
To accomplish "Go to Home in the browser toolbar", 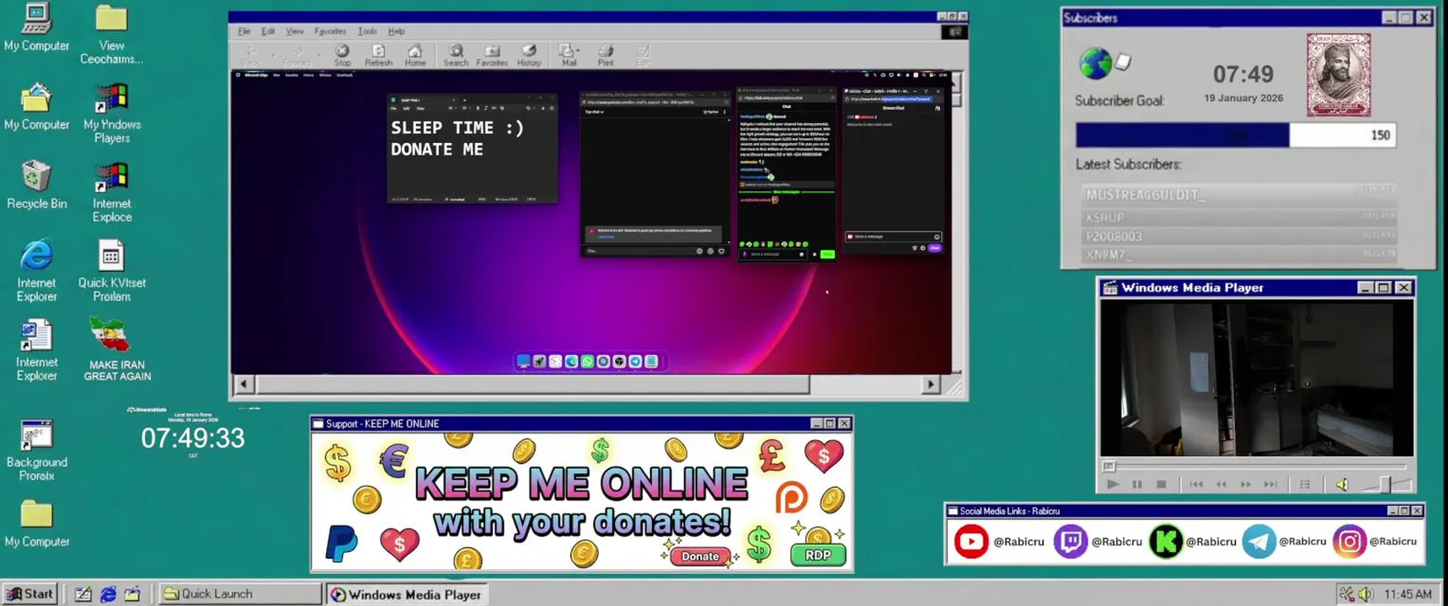I will click(x=414, y=56).
